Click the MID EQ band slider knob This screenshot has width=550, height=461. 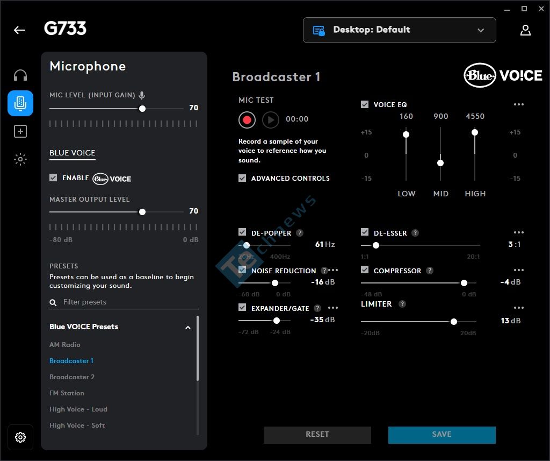coord(440,163)
